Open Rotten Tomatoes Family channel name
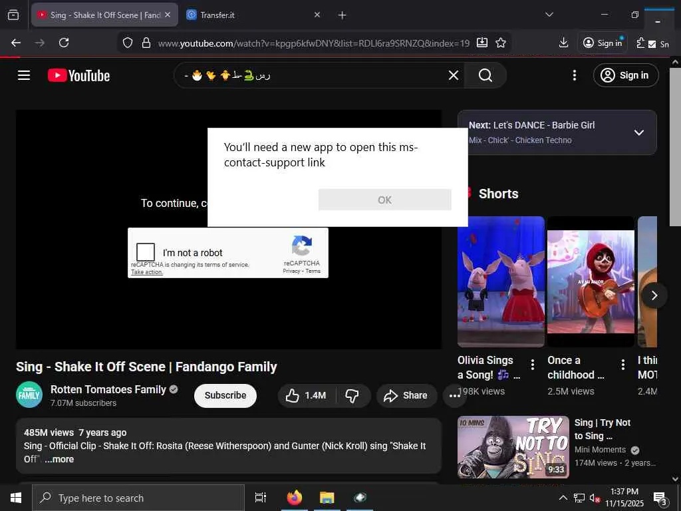The height and width of the screenshot is (511, 681). (108, 389)
